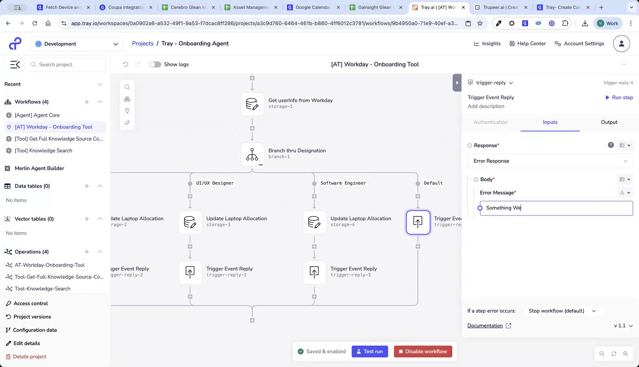This screenshot has height=367, width=639.
Task: Open the Documentation link
Action: (x=485, y=325)
